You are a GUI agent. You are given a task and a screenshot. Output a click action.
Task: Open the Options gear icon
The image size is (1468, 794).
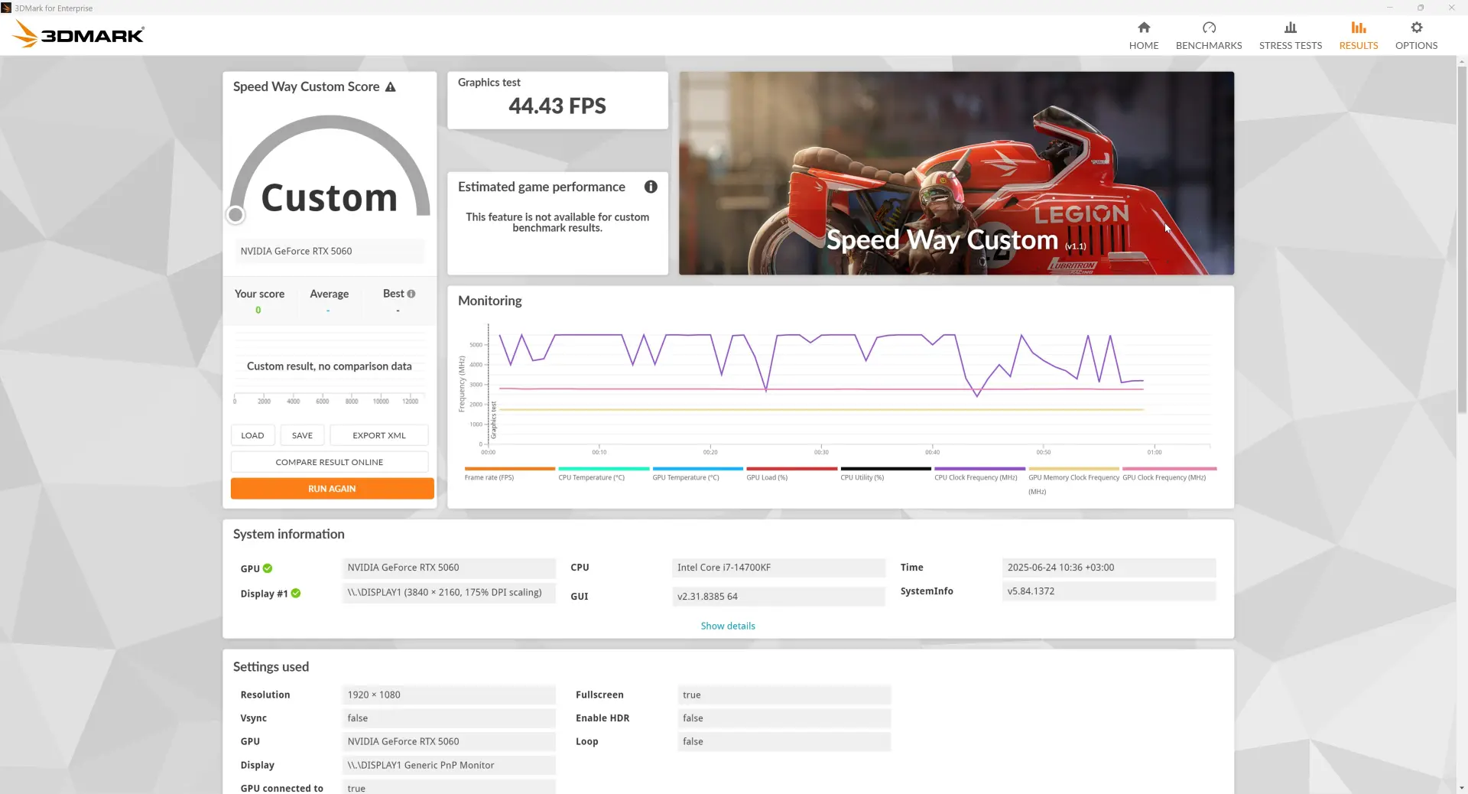(1416, 28)
